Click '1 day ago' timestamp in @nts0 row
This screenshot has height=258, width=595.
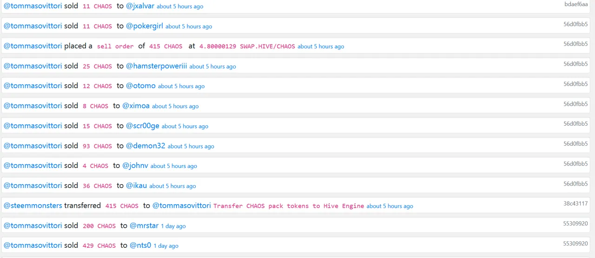coord(166,246)
